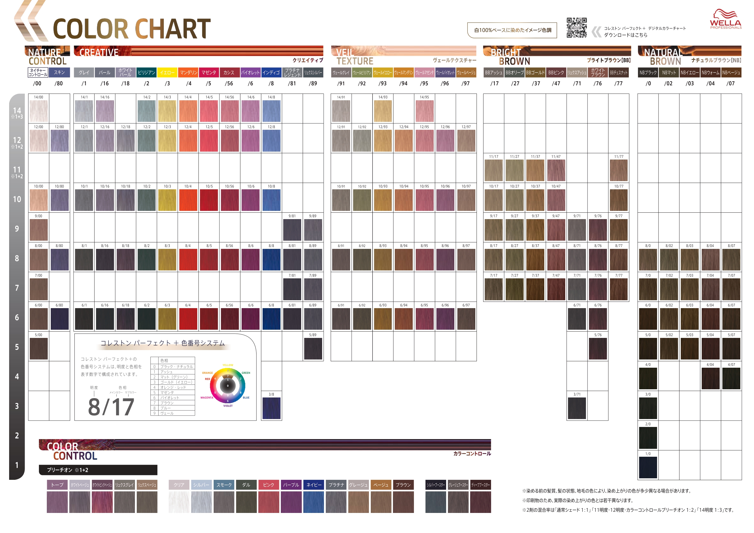Viewport: 754px width, 533px height.
Task: Click the インディゴ column header
Action: 271,73
